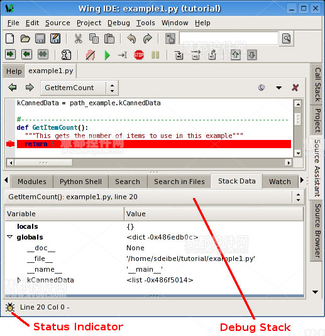The height and width of the screenshot is (336, 325).
Task: Click the horizontal scrollbar thumb in the editor
Action: 43,163
